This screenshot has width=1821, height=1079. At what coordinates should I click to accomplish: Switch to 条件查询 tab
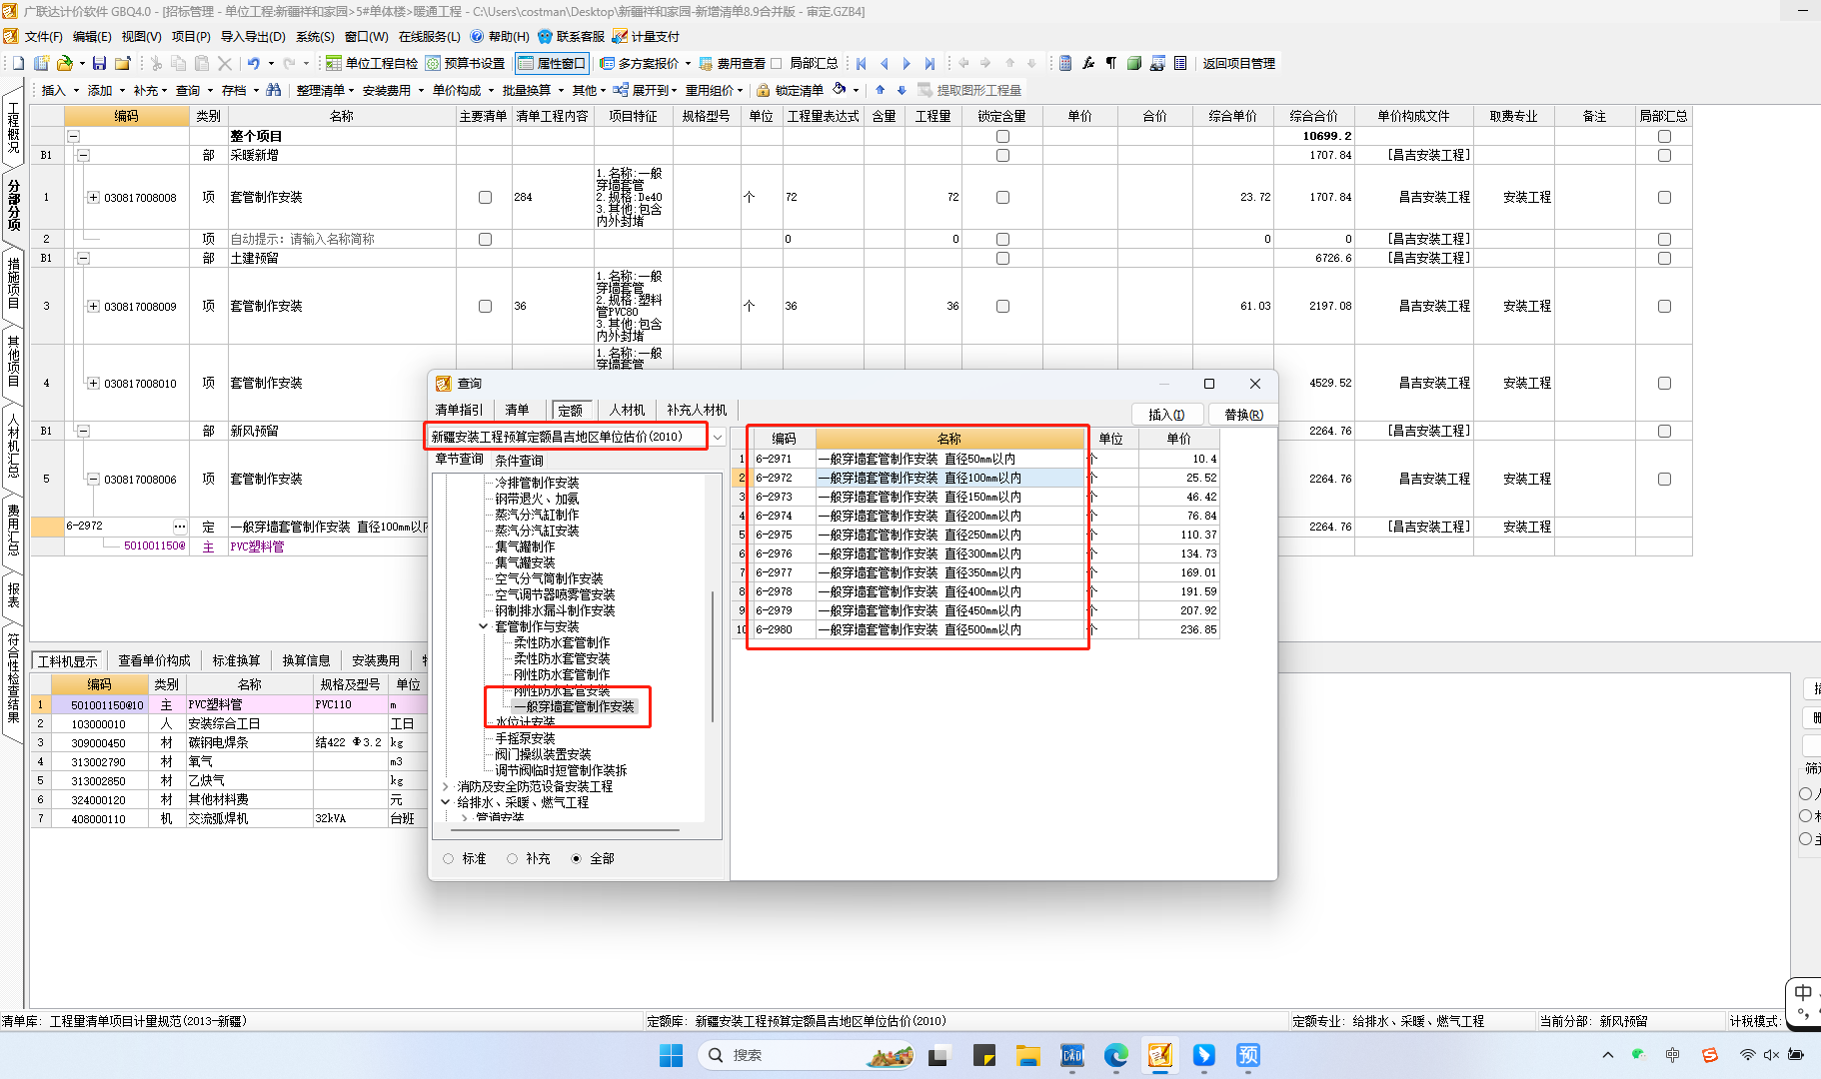tap(519, 461)
